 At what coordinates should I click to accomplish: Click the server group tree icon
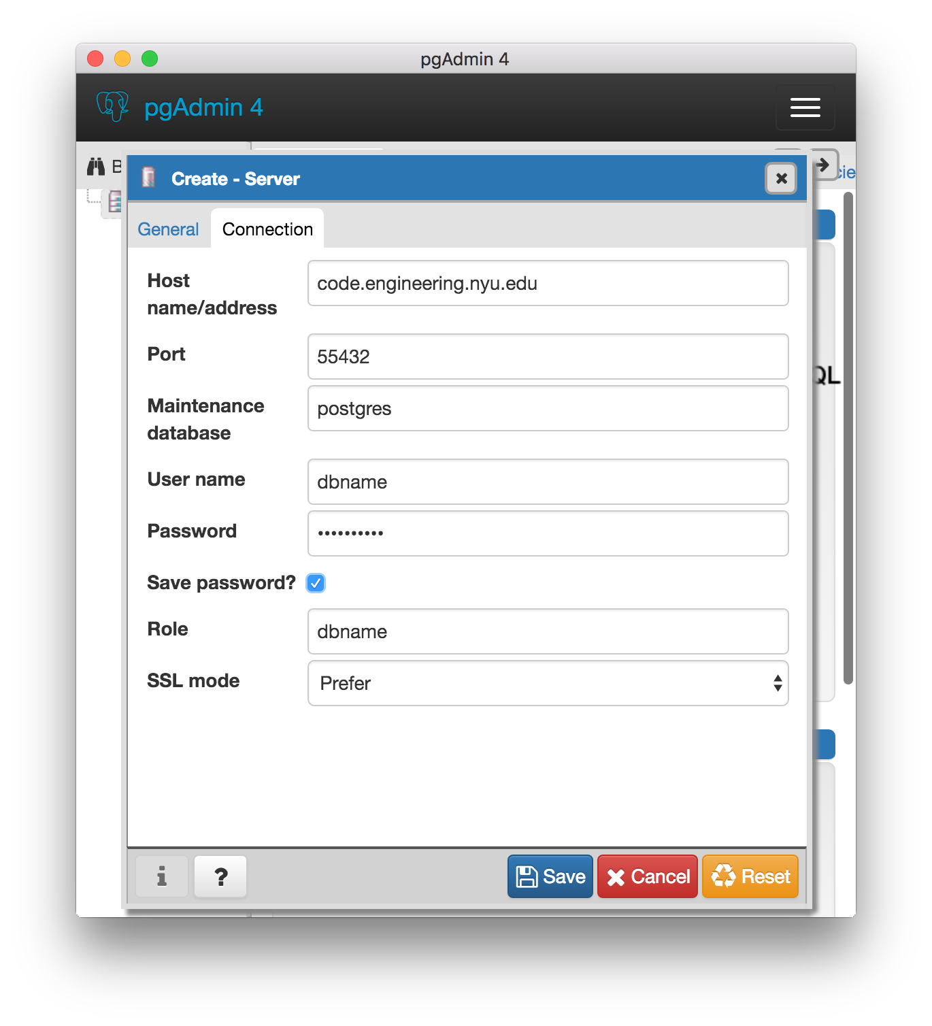pos(114,202)
